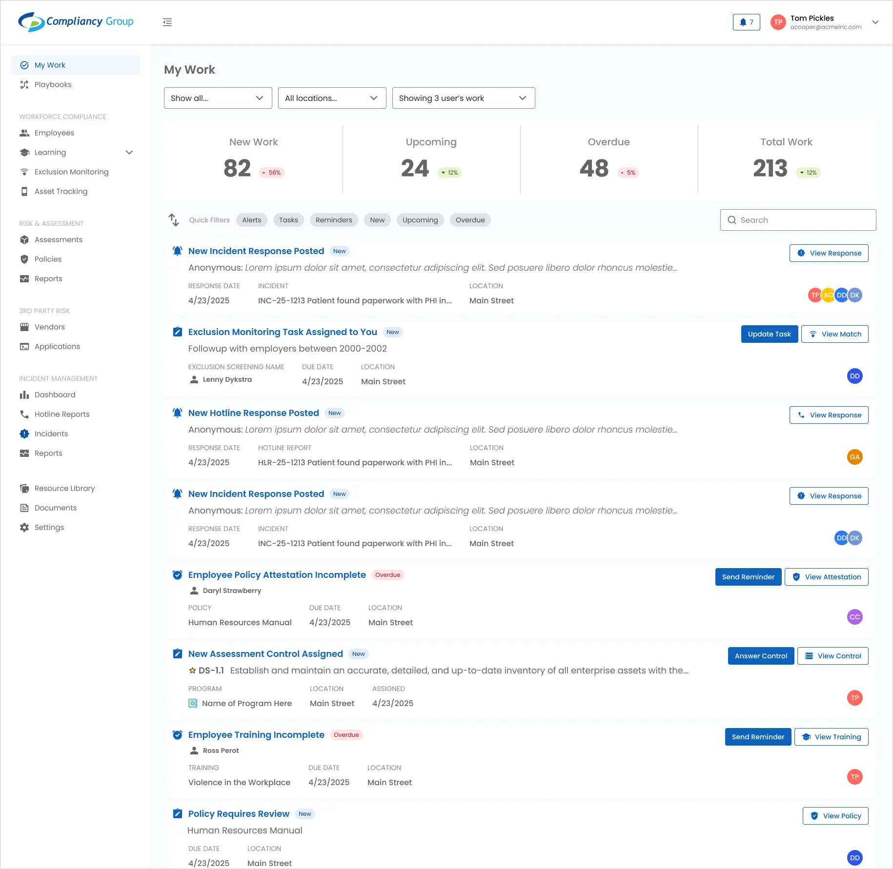
Task: Click the Policies shield icon in sidebar
Action: pyautogui.click(x=24, y=259)
